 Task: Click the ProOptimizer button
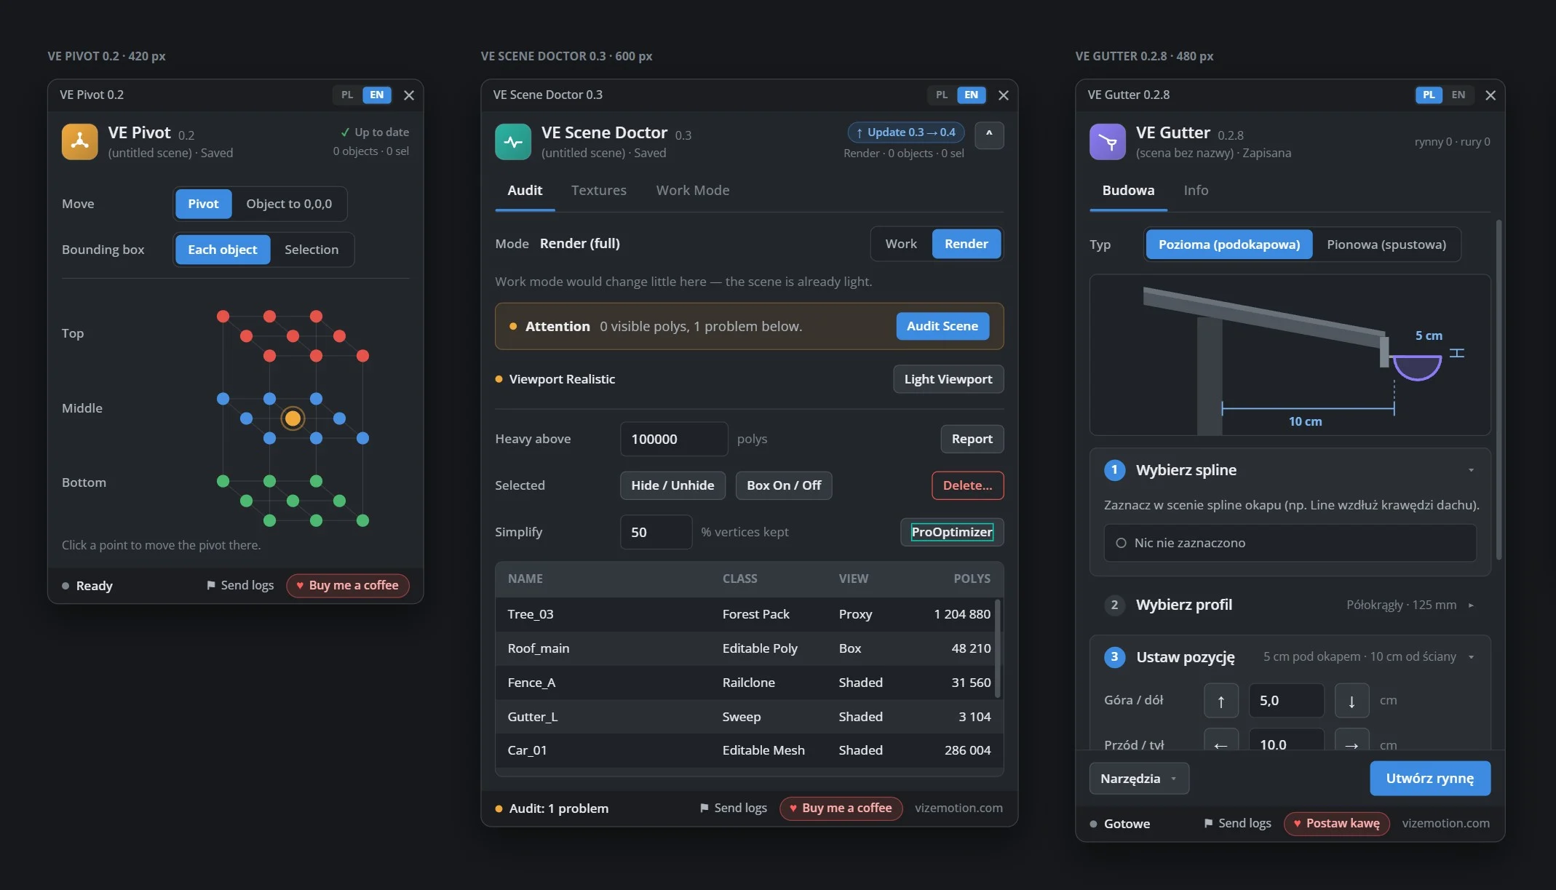(952, 532)
